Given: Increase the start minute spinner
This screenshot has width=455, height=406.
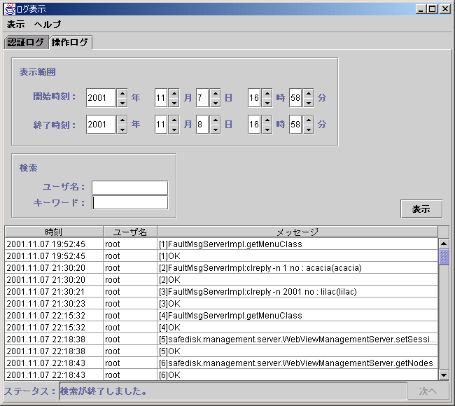Looking at the screenshot, I should click(309, 93).
